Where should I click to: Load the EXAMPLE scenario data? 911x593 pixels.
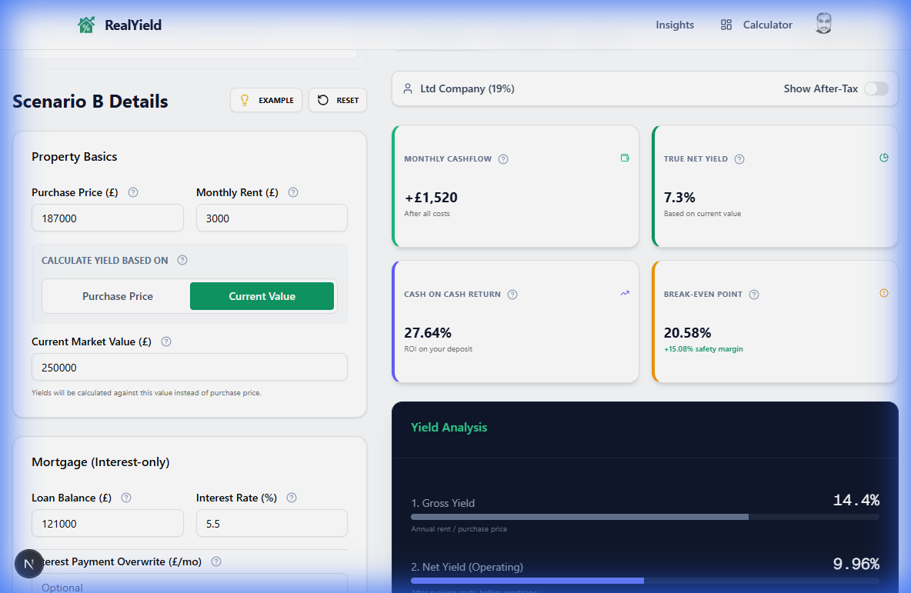266,100
